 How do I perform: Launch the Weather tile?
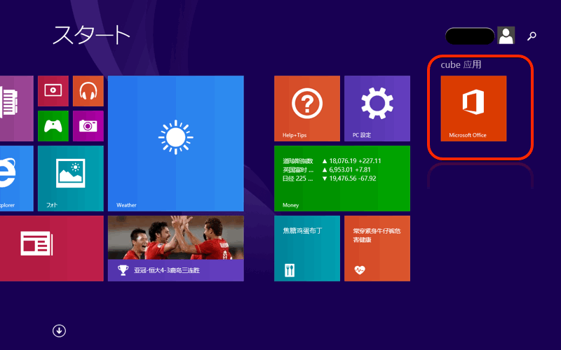click(175, 143)
